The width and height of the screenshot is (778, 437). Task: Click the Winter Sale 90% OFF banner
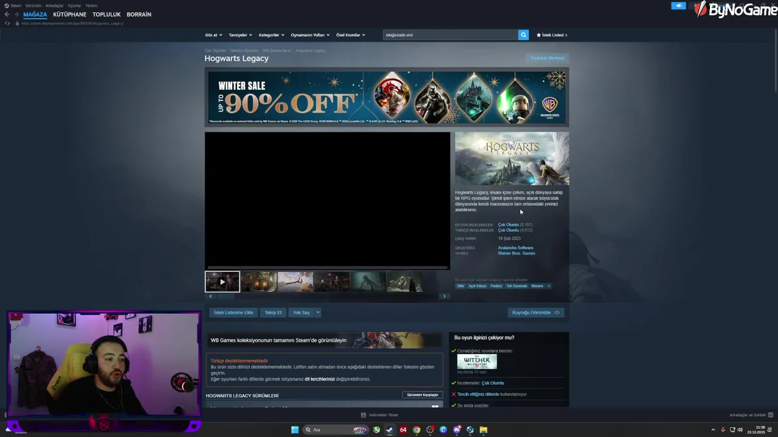click(387, 97)
